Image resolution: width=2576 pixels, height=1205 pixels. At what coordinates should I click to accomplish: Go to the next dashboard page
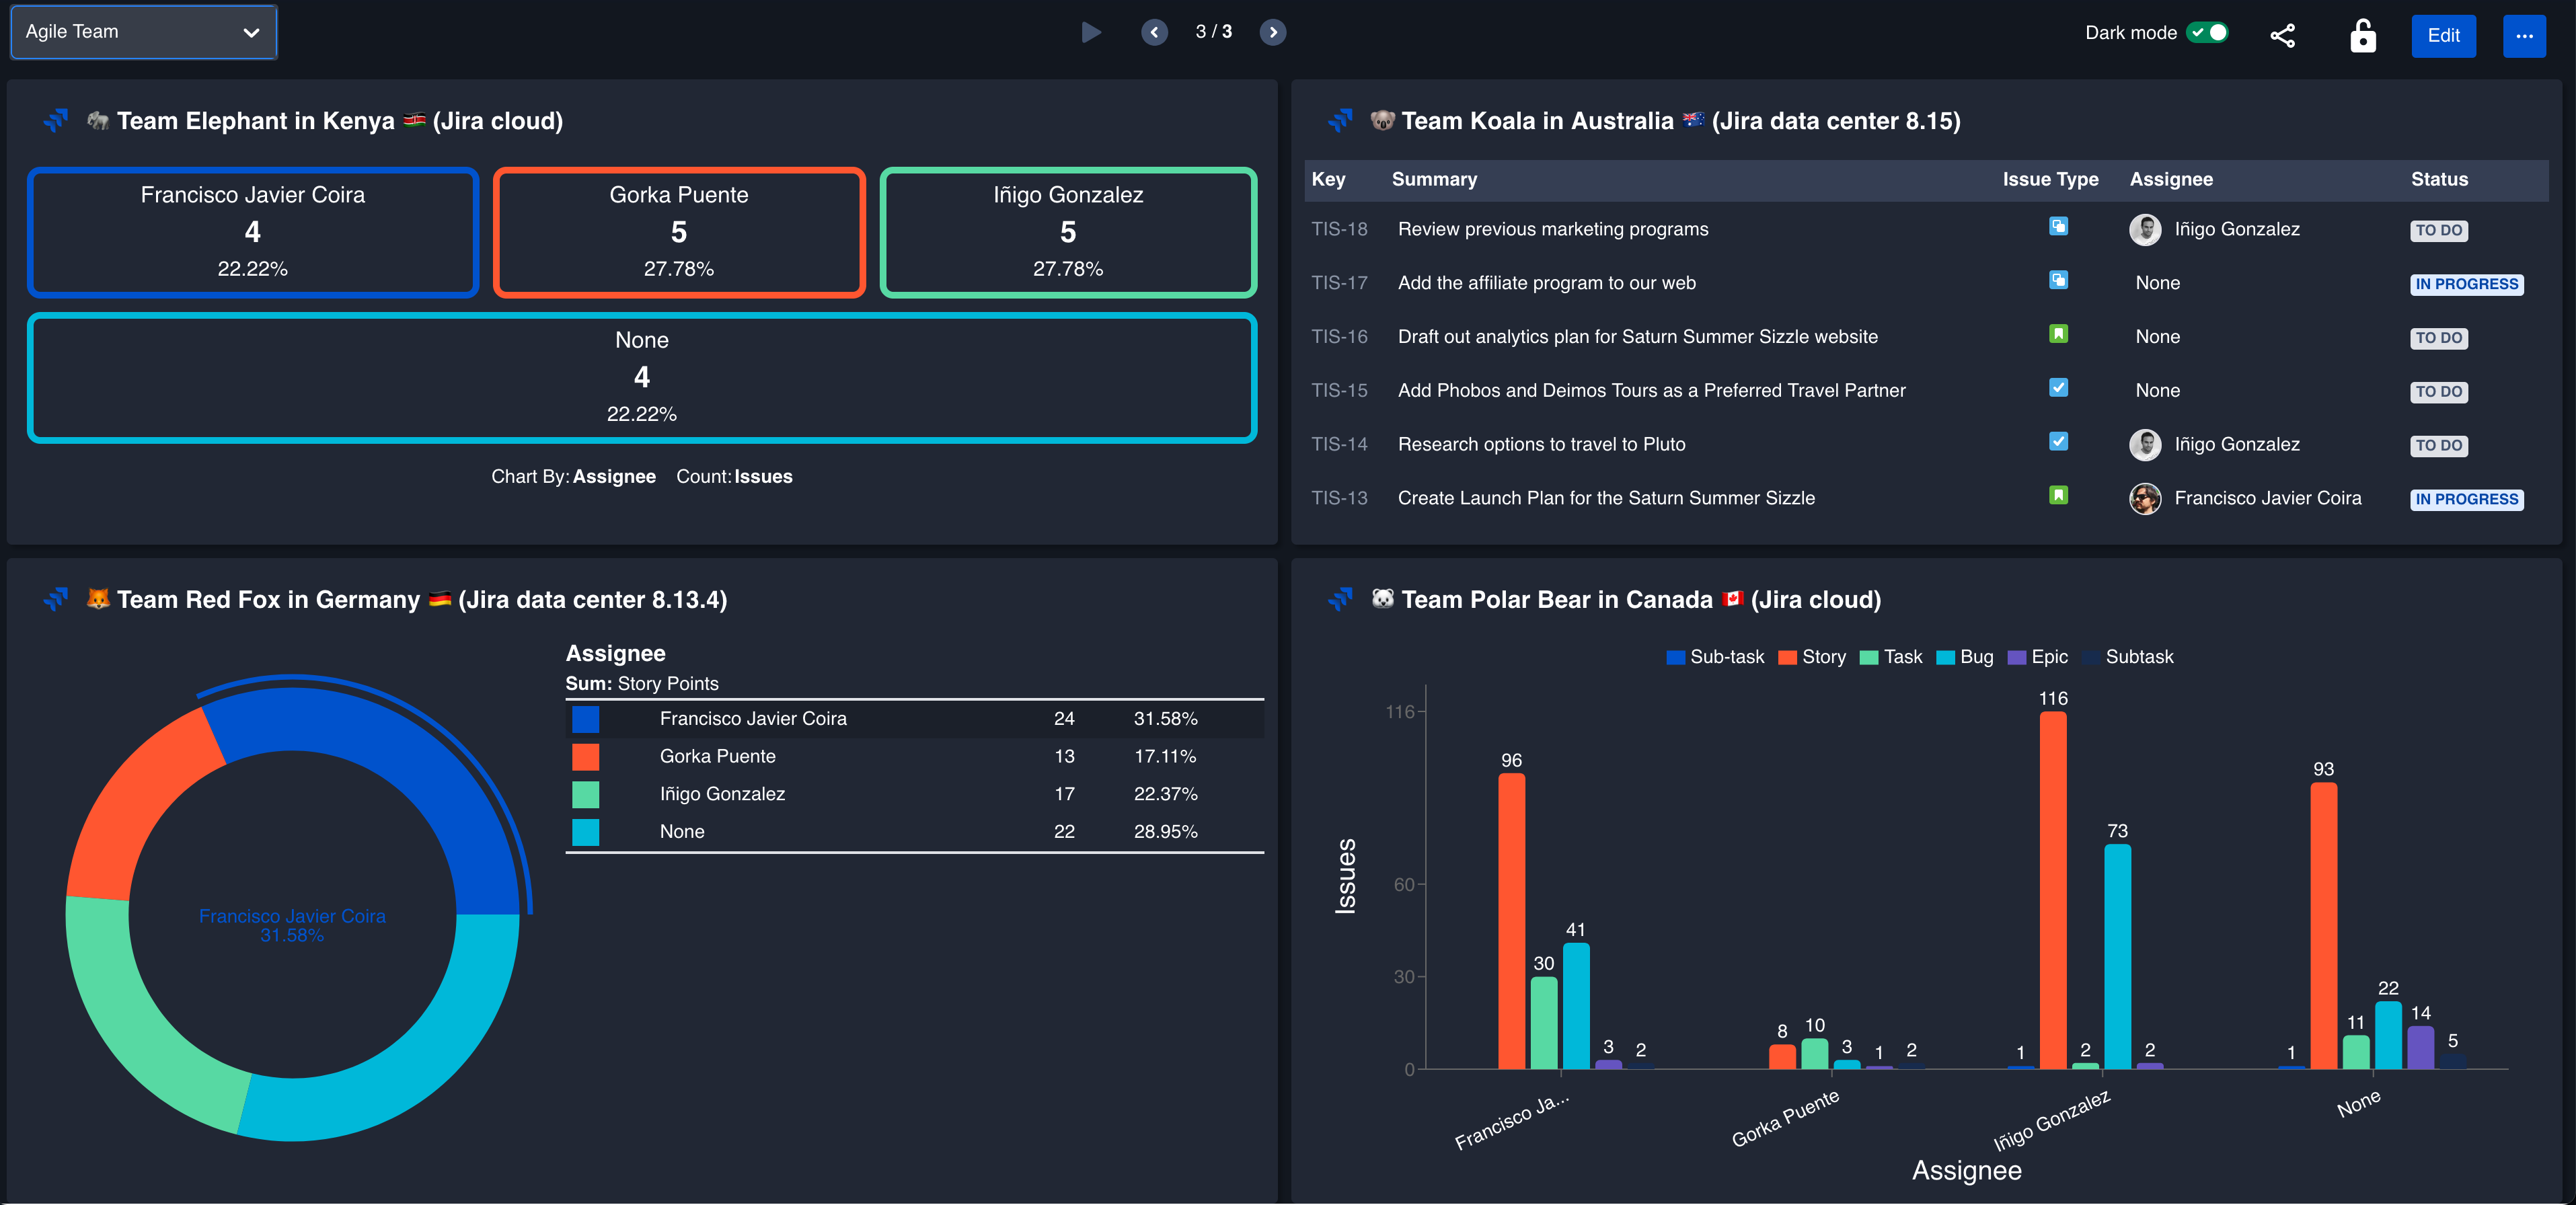point(1273,32)
